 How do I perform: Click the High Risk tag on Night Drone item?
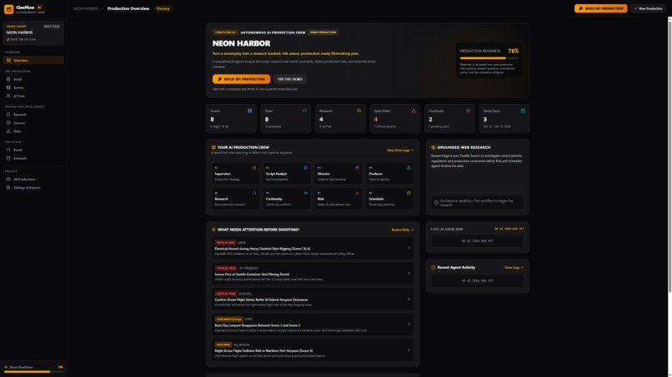223,345
